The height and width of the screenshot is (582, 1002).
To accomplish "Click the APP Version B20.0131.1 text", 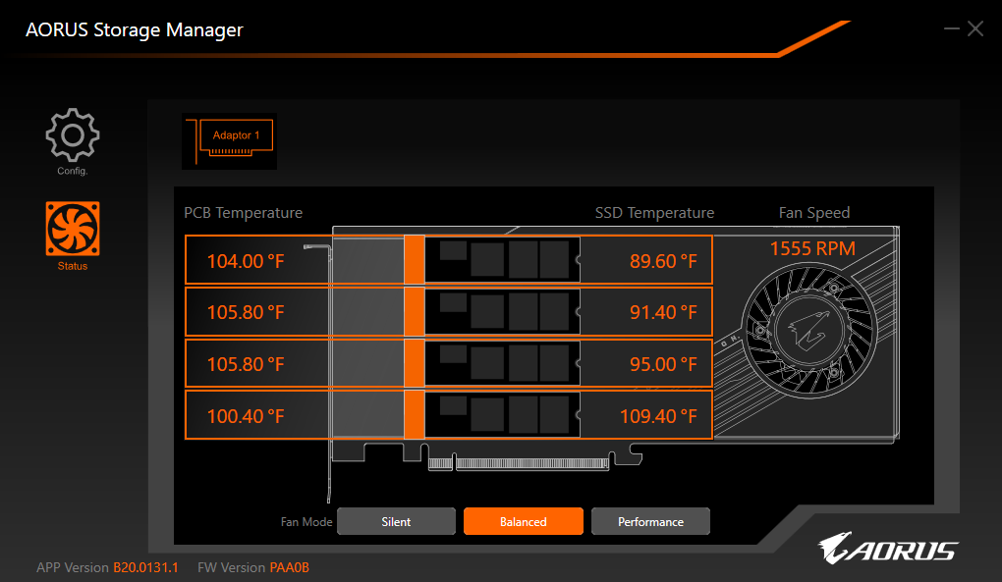I will pos(107,567).
